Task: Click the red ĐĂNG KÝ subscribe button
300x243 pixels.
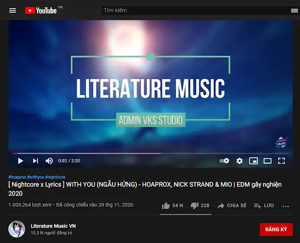Action: [276, 229]
